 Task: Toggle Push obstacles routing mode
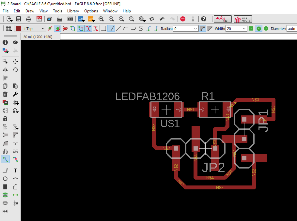tap(65, 29)
